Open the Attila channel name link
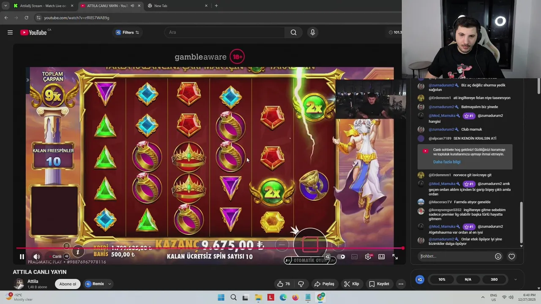Screen dimensions: 541x304 [33, 281]
